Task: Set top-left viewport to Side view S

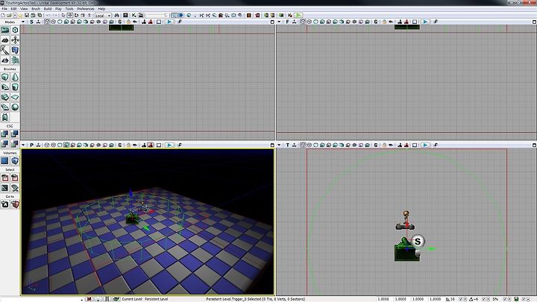Action: pos(31,22)
